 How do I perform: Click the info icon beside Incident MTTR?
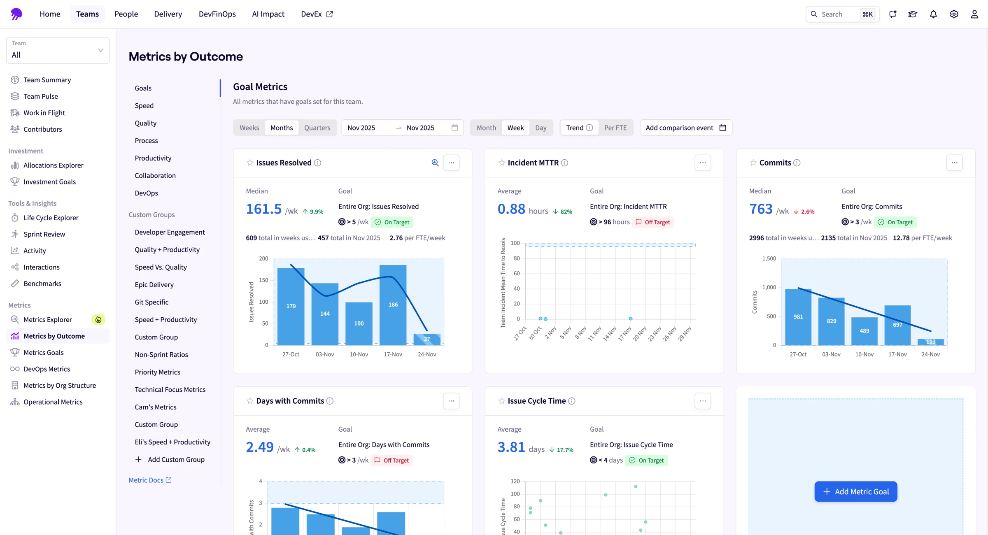tap(565, 163)
